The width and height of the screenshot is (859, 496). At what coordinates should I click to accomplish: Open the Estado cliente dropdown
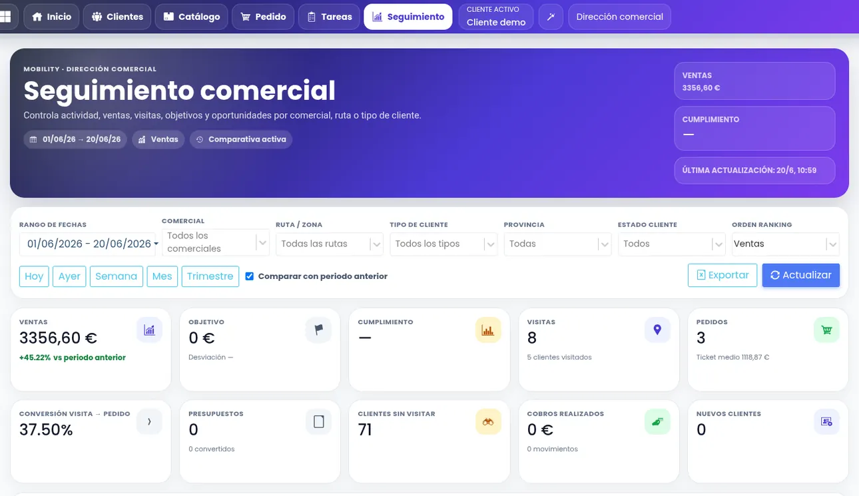(x=671, y=244)
